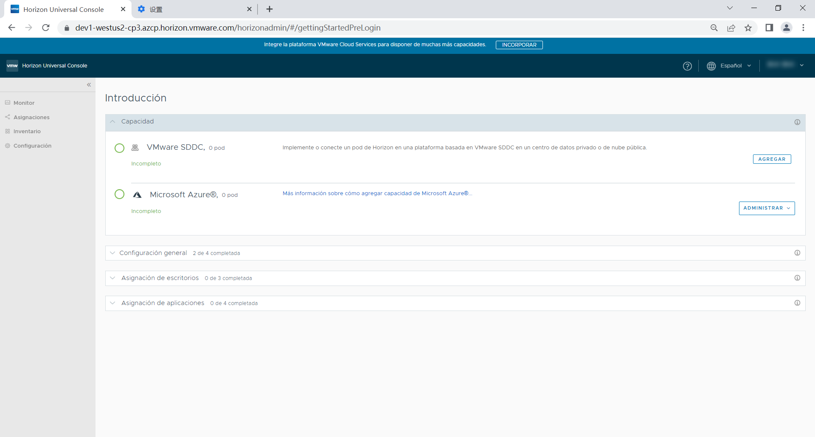Screen dimensions: 815x437
Task: Click AGREGAR for VMware SDDC
Action: click(772, 159)
